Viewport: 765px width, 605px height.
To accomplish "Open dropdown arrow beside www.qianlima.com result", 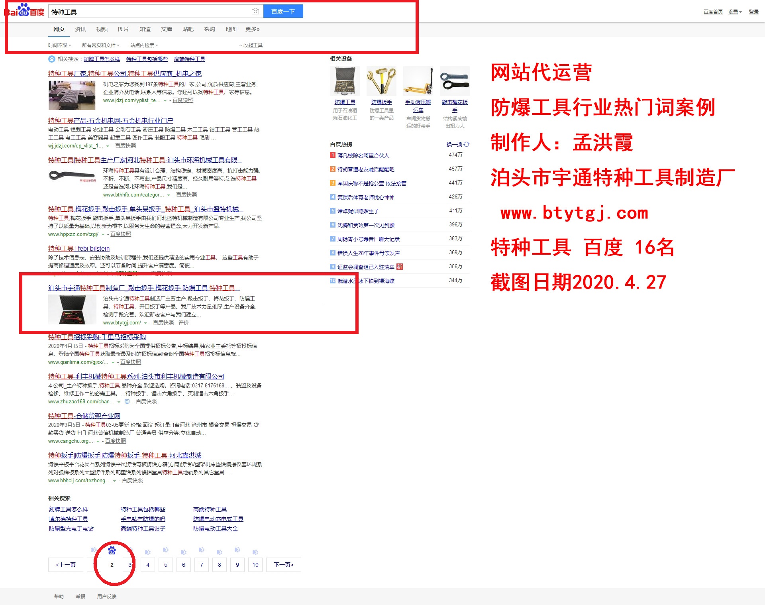I will point(113,362).
